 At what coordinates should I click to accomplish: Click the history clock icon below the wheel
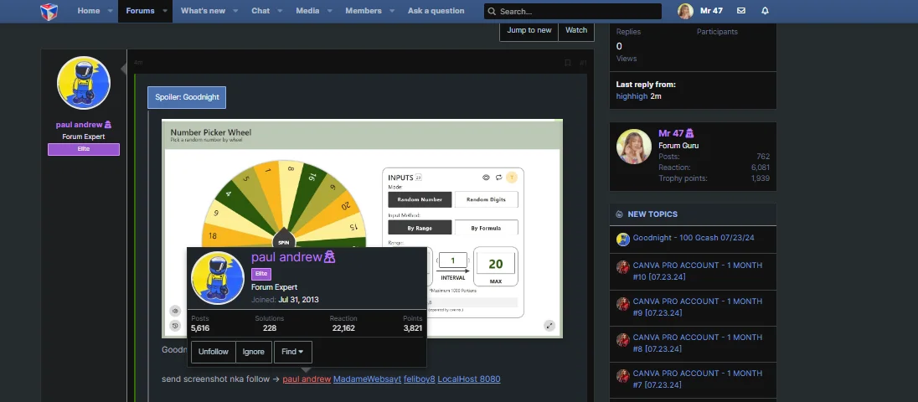175,326
